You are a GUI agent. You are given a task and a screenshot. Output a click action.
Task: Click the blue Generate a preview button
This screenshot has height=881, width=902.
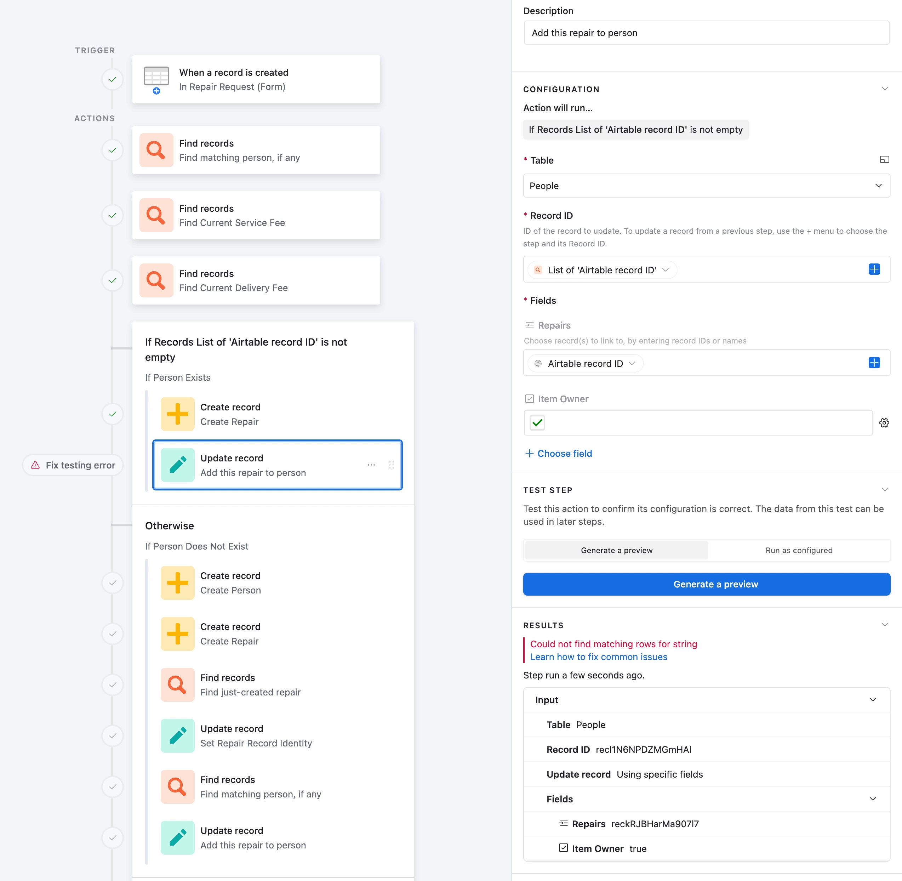click(706, 584)
